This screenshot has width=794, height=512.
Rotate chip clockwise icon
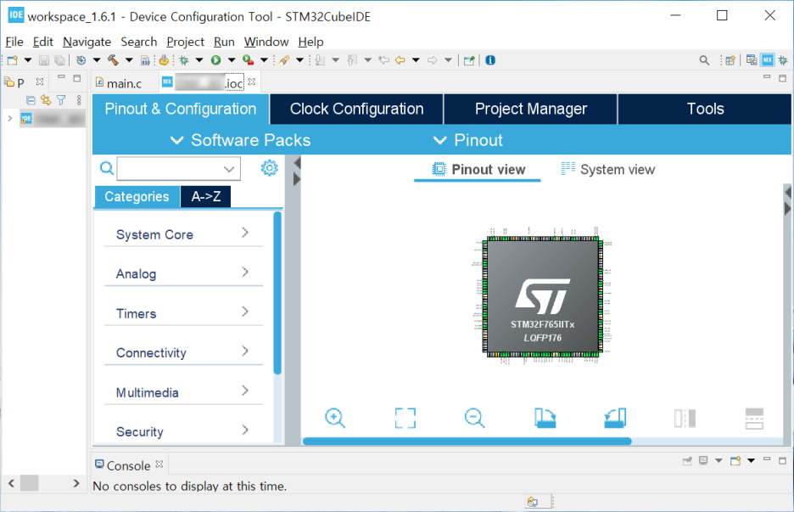[545, 419]
